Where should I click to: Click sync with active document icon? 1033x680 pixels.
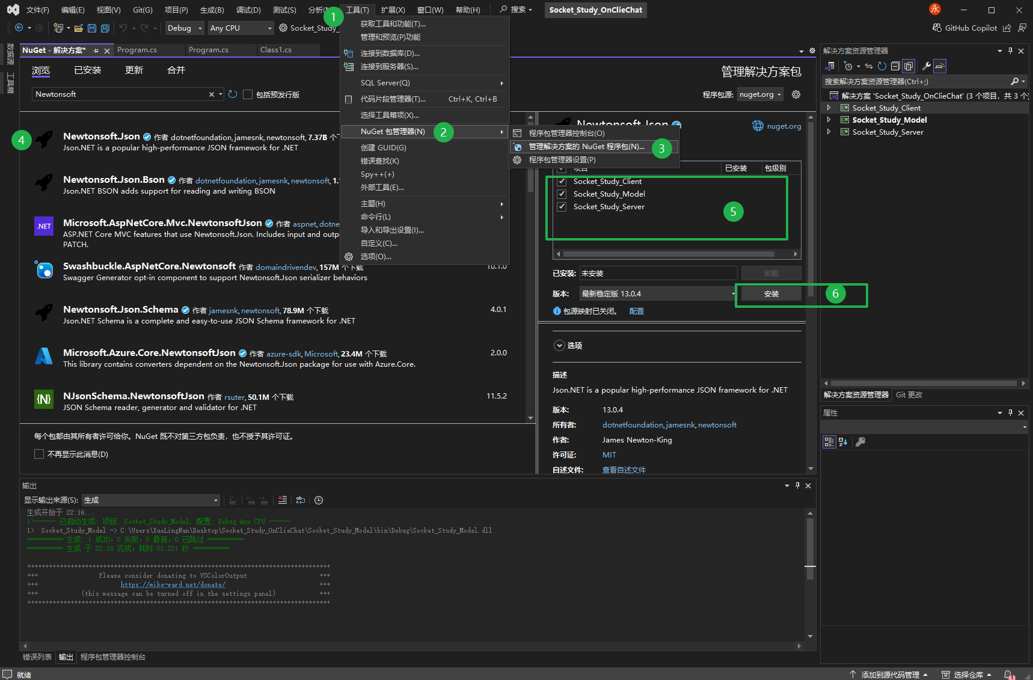pyautogui.click(x=869, y=66)
